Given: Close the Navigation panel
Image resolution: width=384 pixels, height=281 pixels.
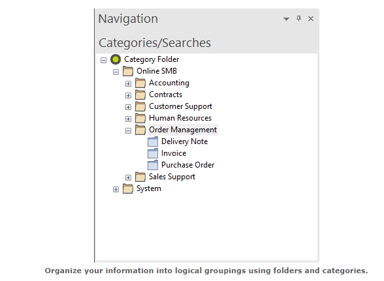Looking at the screenshot, I should [311, 19].
